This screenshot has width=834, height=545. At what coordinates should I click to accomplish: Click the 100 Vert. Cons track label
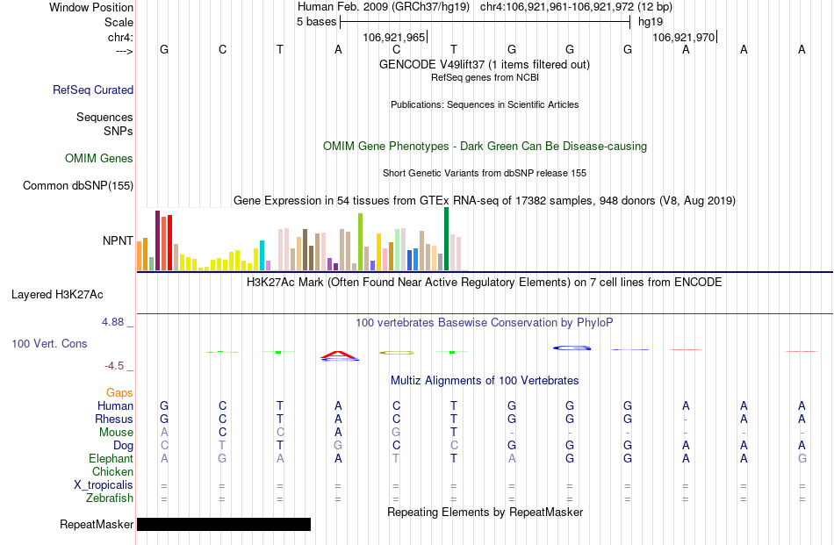click(x=49, y=343)
